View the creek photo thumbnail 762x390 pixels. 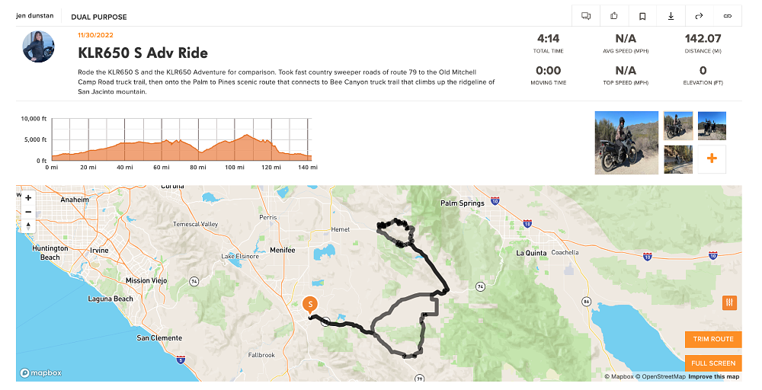[x=678, y=159]
